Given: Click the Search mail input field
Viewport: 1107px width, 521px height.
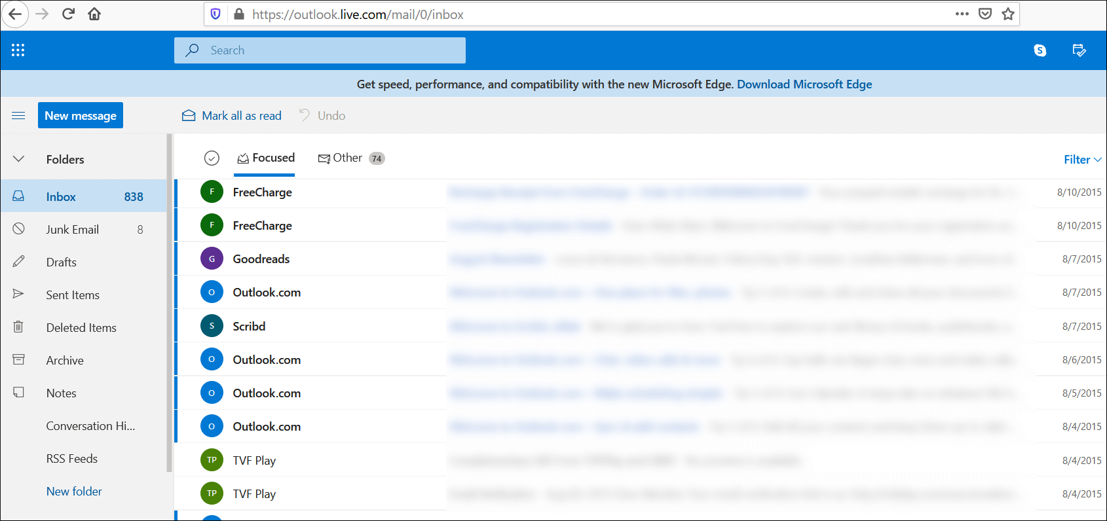Looking at the screenshot, I should pyautogui.click(x=320, y=50).
